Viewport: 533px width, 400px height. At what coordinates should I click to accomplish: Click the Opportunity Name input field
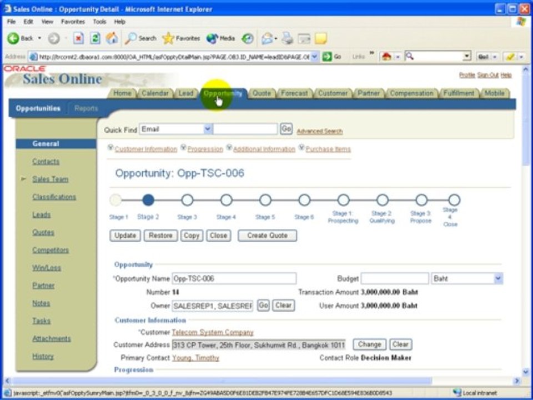click(234, 278)
